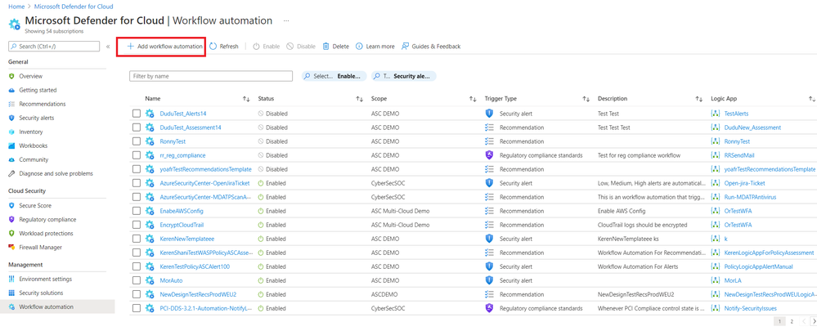Sort by the Status column arrows
817x331 pixels.
pyautogui.click(x=359, y=99)
